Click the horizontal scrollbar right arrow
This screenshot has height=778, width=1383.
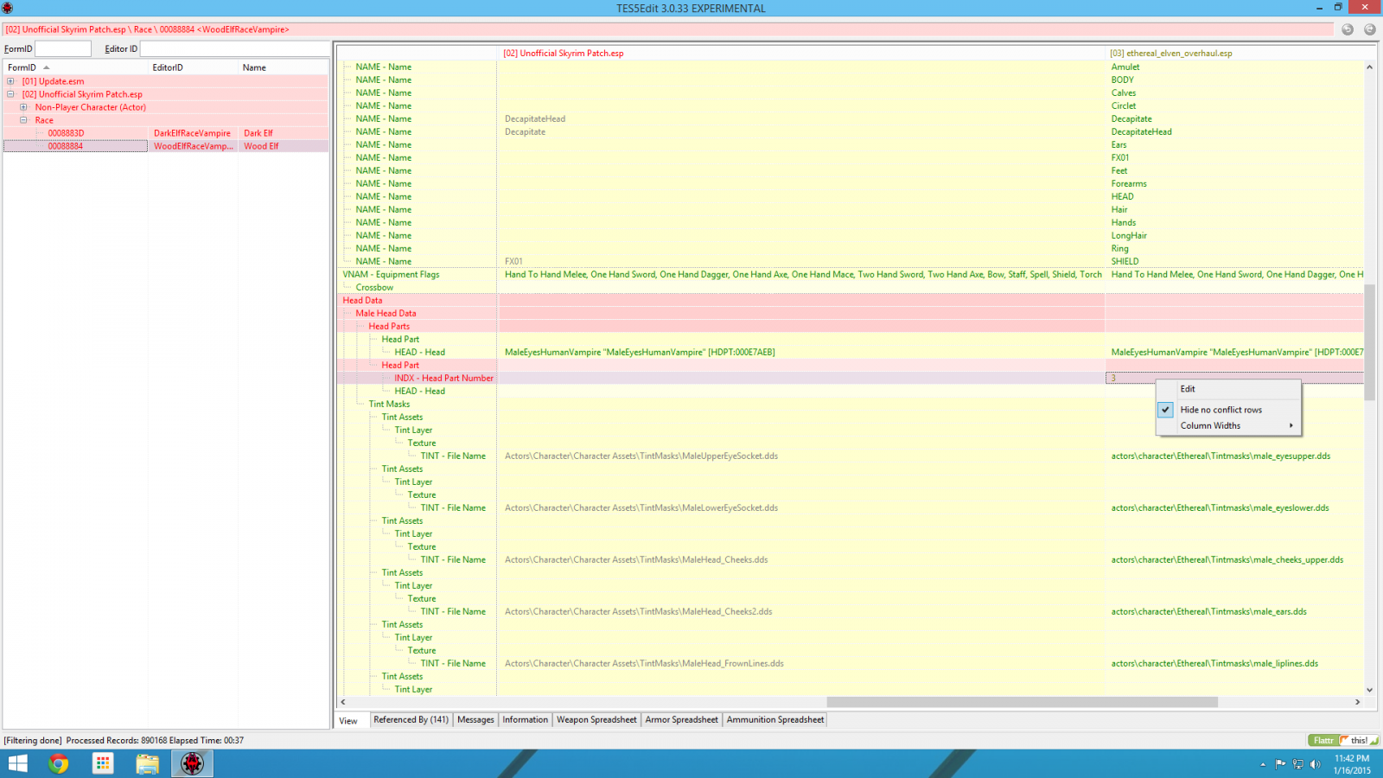1357,702
